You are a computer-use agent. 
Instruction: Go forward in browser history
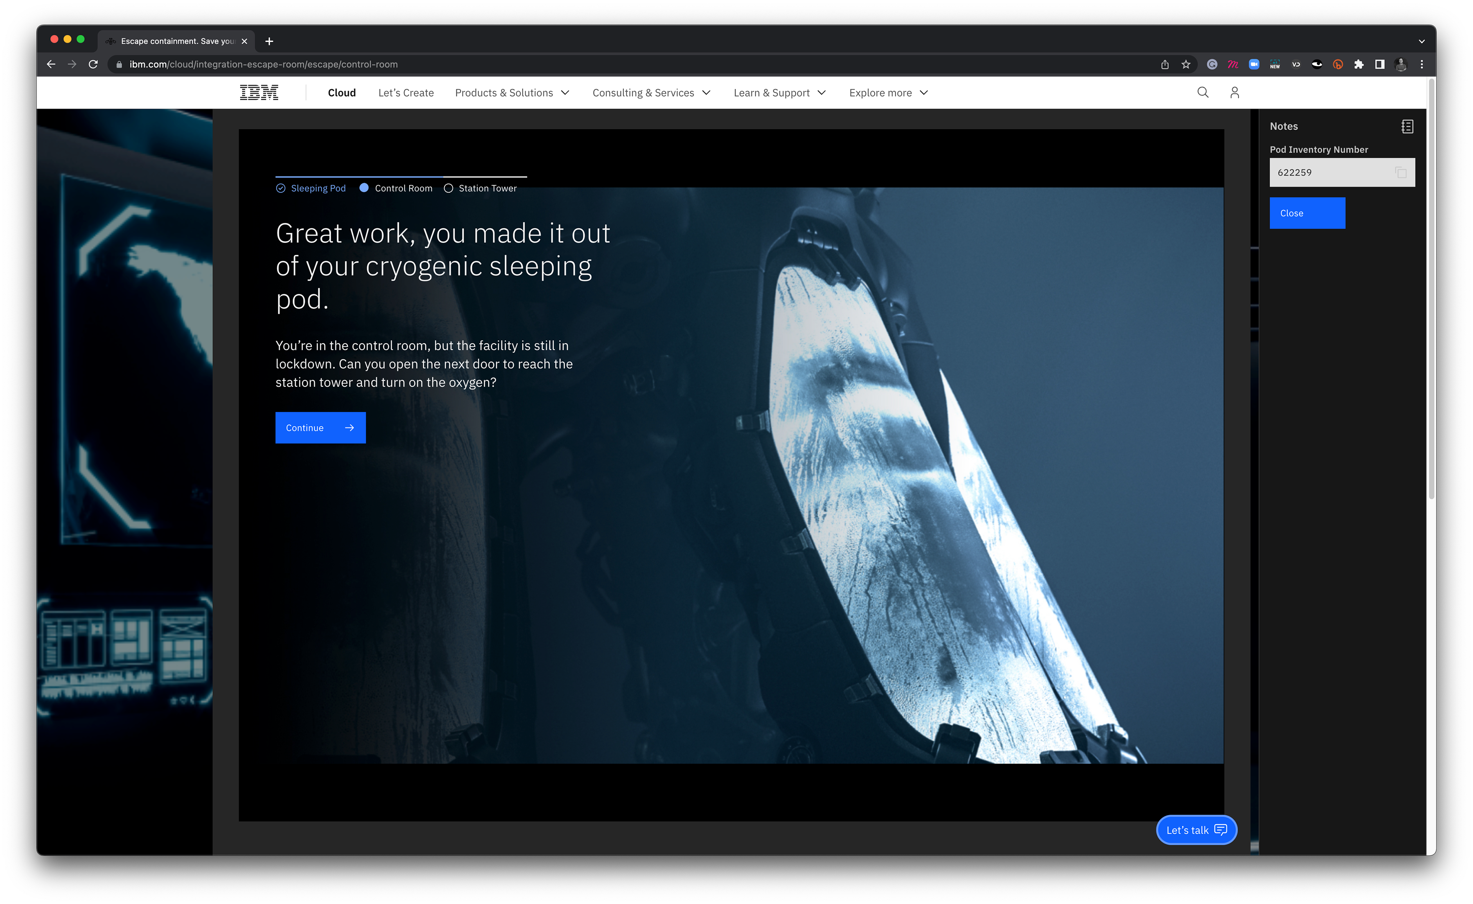pyautogui.click(x=72, y=64)
